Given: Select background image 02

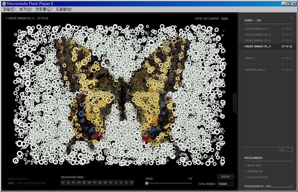Looking at the screenshot, I should point(69,183).
